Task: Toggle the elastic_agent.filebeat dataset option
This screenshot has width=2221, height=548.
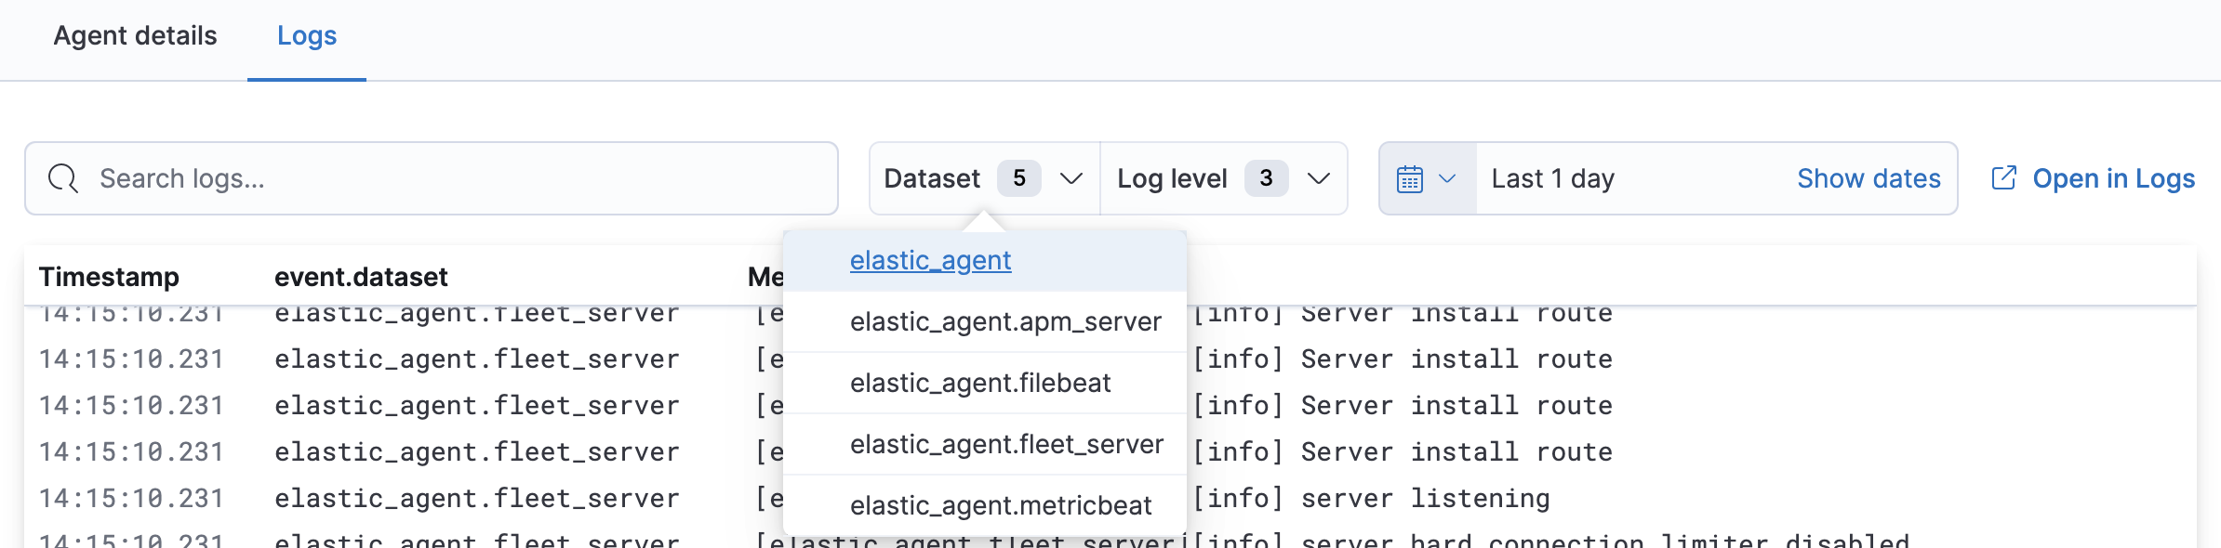Action: click(980, 384)
